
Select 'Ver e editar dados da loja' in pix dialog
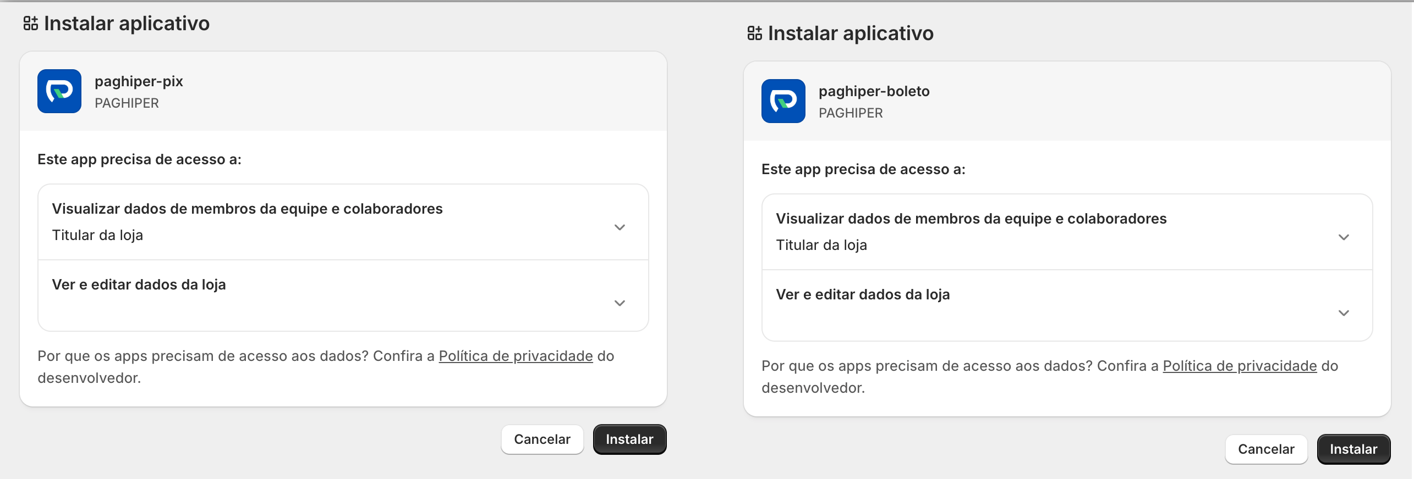343,296
